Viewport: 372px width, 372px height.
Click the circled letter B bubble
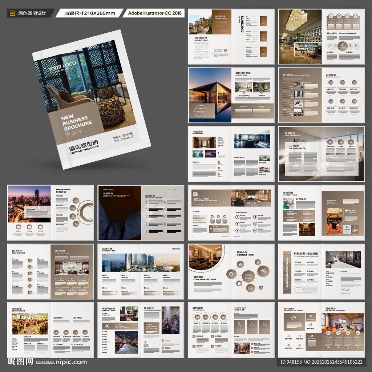(x=239, y=283)
